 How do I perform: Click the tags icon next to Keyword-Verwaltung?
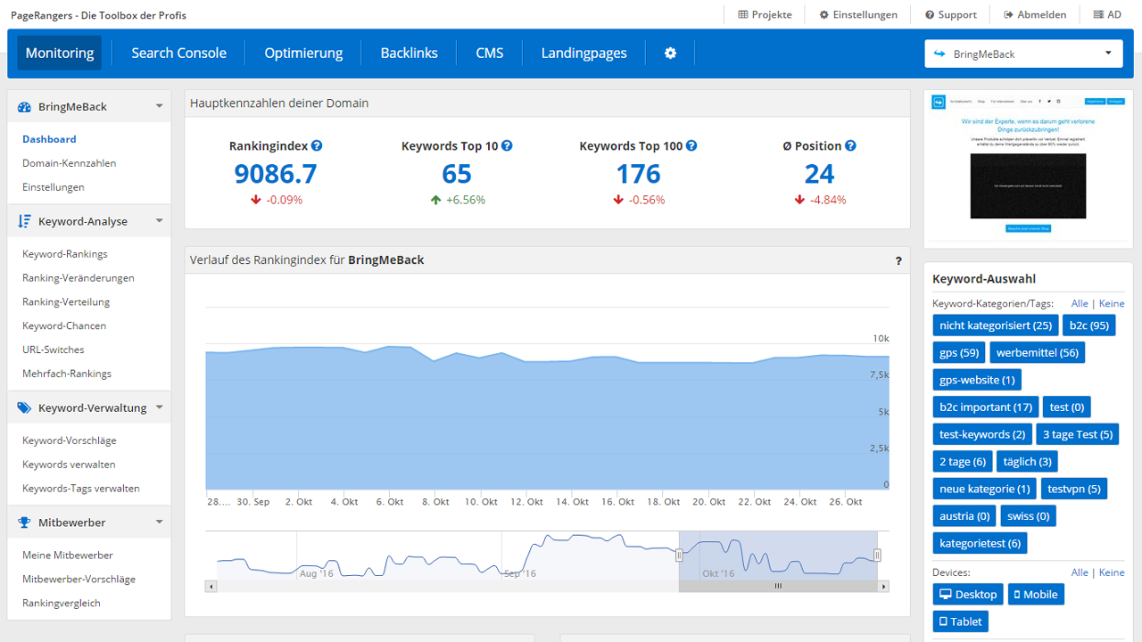(x=24, y=407)
